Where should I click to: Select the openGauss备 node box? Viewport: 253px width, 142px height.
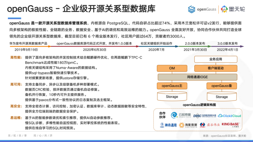click(x=222, y=86)
